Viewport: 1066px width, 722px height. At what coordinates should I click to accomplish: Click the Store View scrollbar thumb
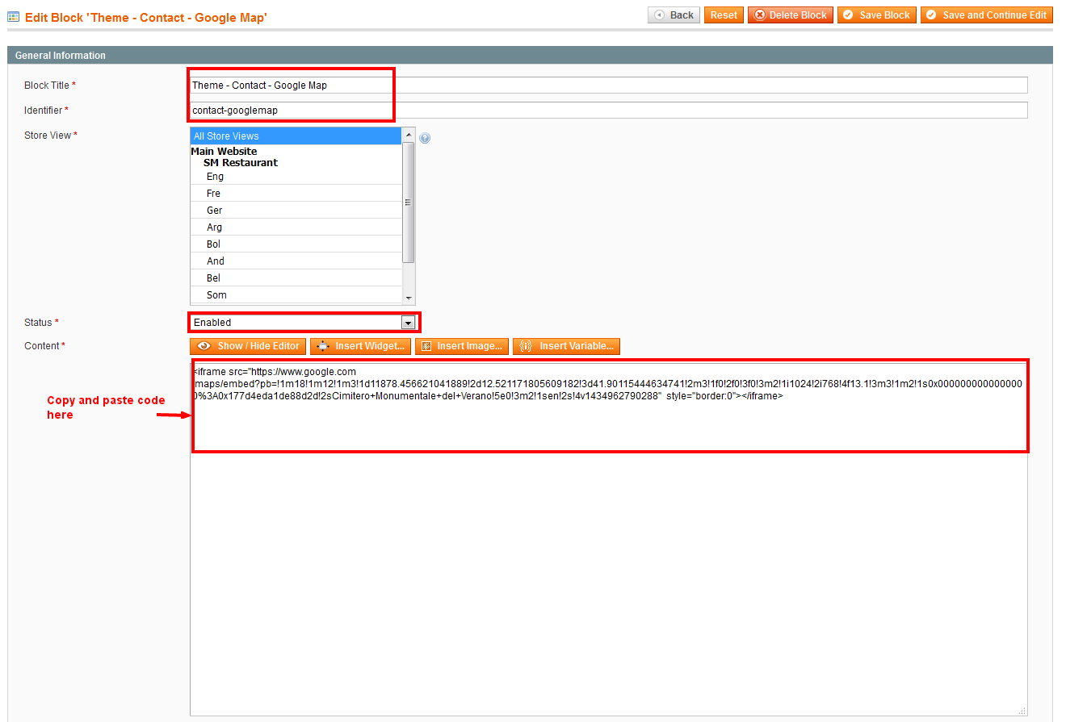coord(409,202)
